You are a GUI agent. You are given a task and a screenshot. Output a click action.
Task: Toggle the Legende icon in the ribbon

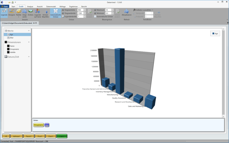(x=4, y=12)
